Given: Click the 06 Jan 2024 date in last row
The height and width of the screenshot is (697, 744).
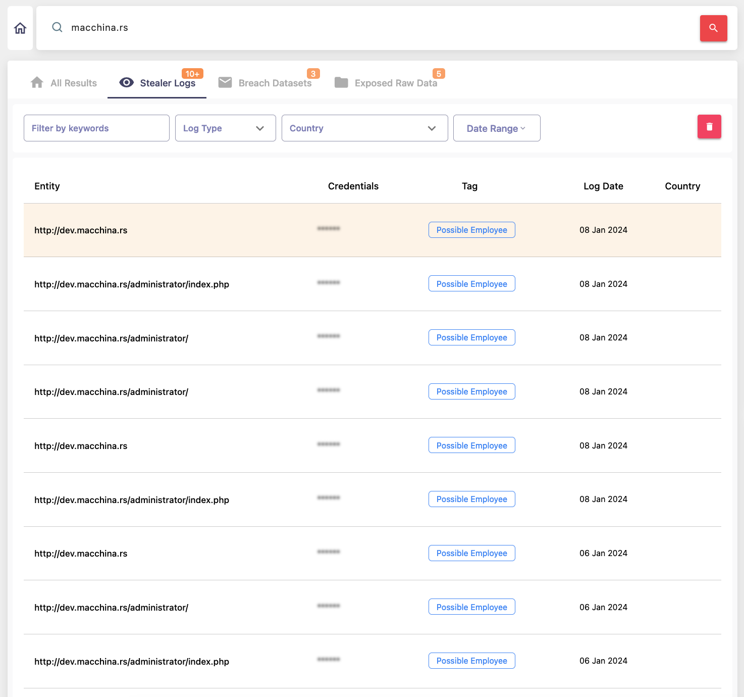Looking at the screenshot, I should [x=603, y=661].
